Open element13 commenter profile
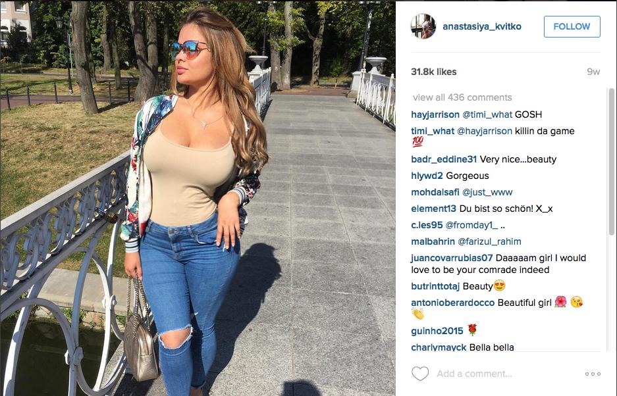The image size is (617, 396). click(x=434, y=209)
